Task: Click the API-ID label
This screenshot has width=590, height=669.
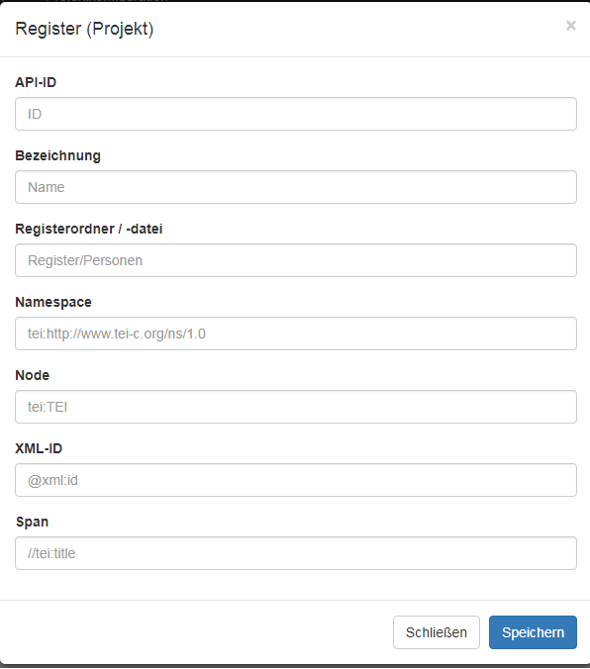Action: point(36,82)
